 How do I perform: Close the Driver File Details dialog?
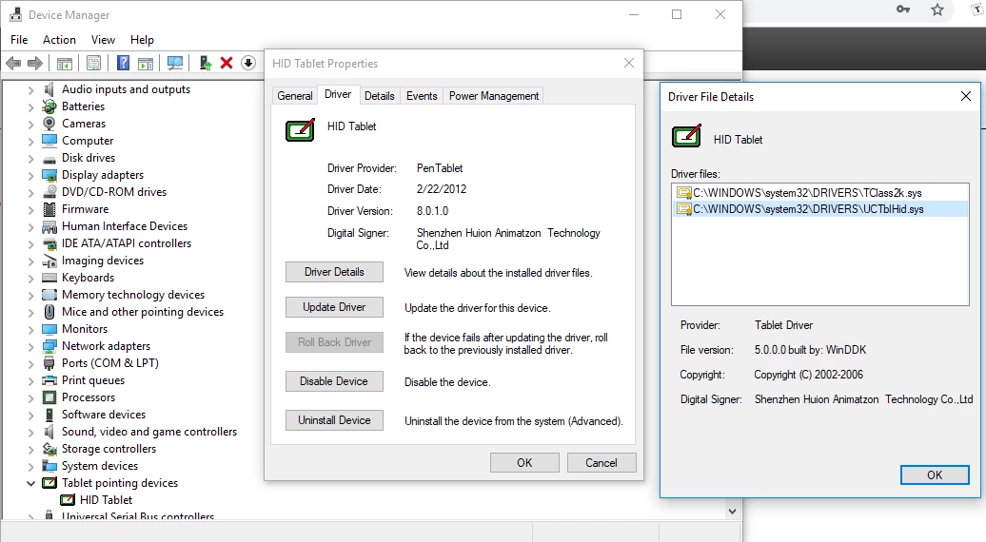tap(966, 96)
